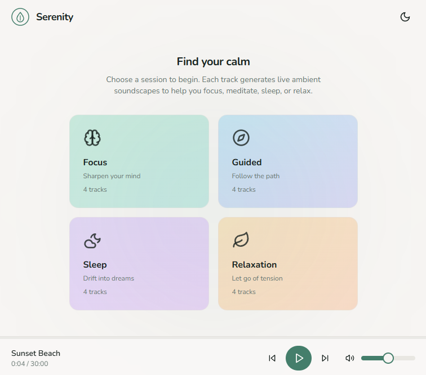This screenshot has width=426, height=375.
Task: Skip to the next track
Action: click(325, 358)
